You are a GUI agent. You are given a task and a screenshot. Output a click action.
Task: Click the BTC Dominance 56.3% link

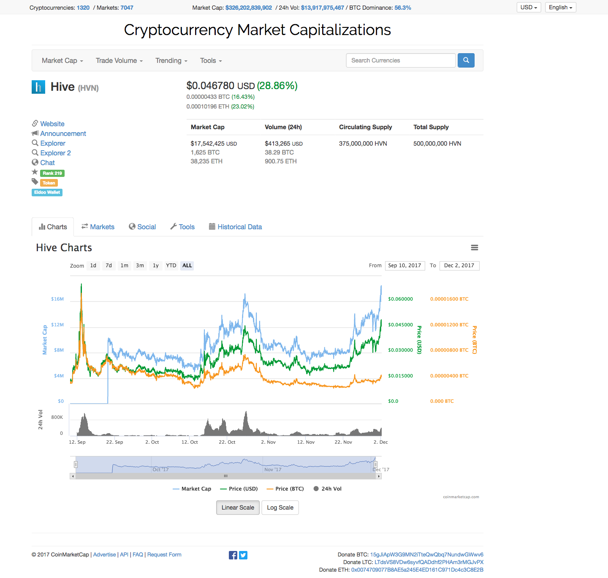click(403, 8)
